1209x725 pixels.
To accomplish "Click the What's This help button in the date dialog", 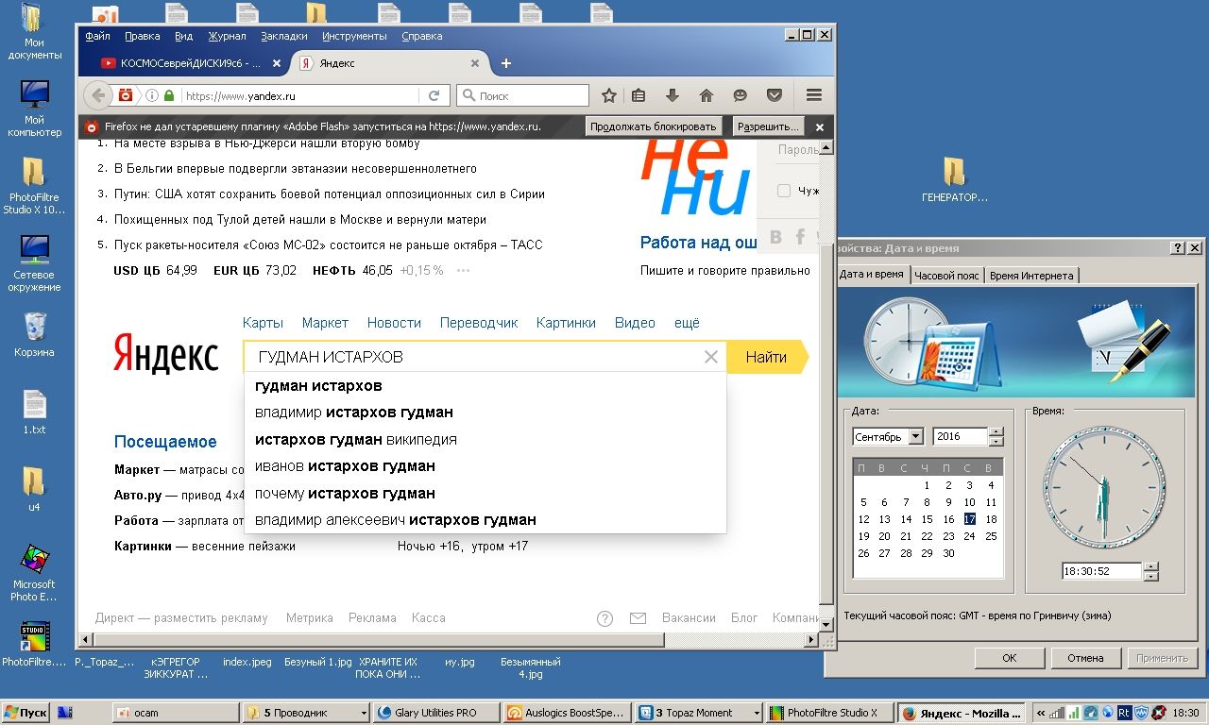I will point(1178,247).
